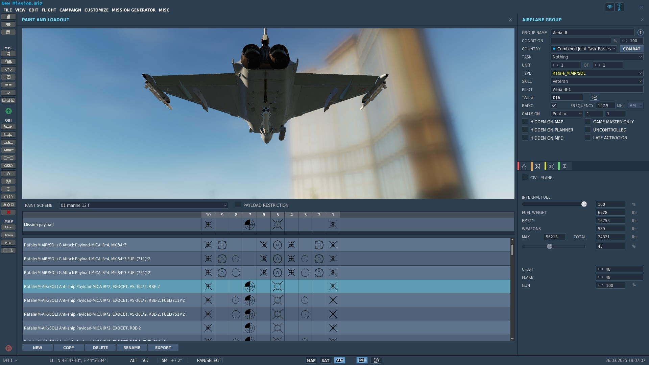Open the Mission Generator menu
Viewport: 649px width, 365px height.
coord(134,10)
